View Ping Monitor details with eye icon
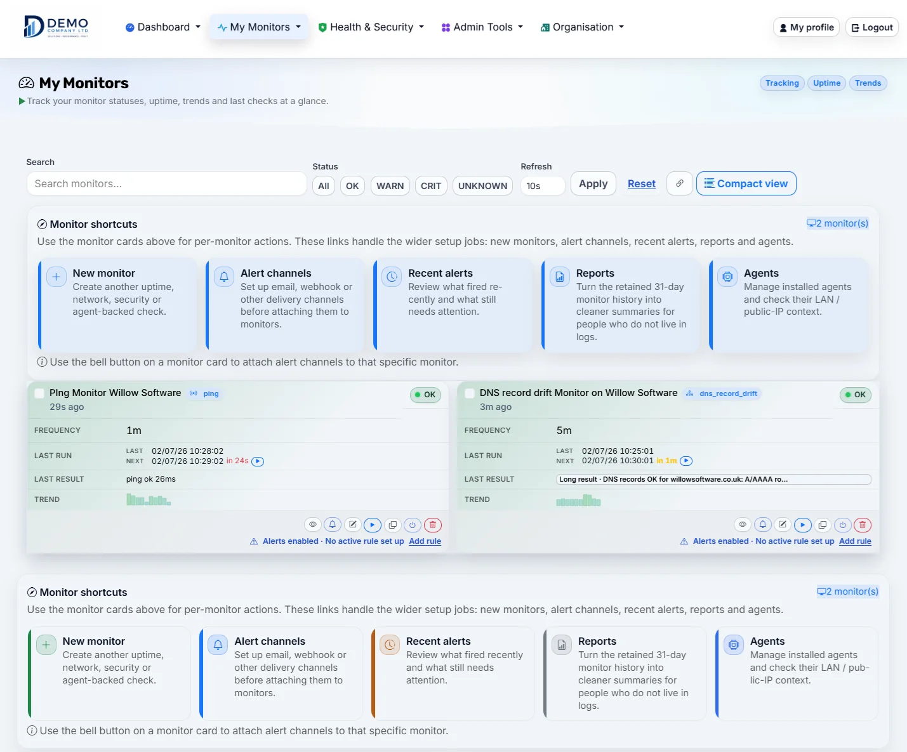Viewport: 907px width, 752px height. (x=312, y=525)
